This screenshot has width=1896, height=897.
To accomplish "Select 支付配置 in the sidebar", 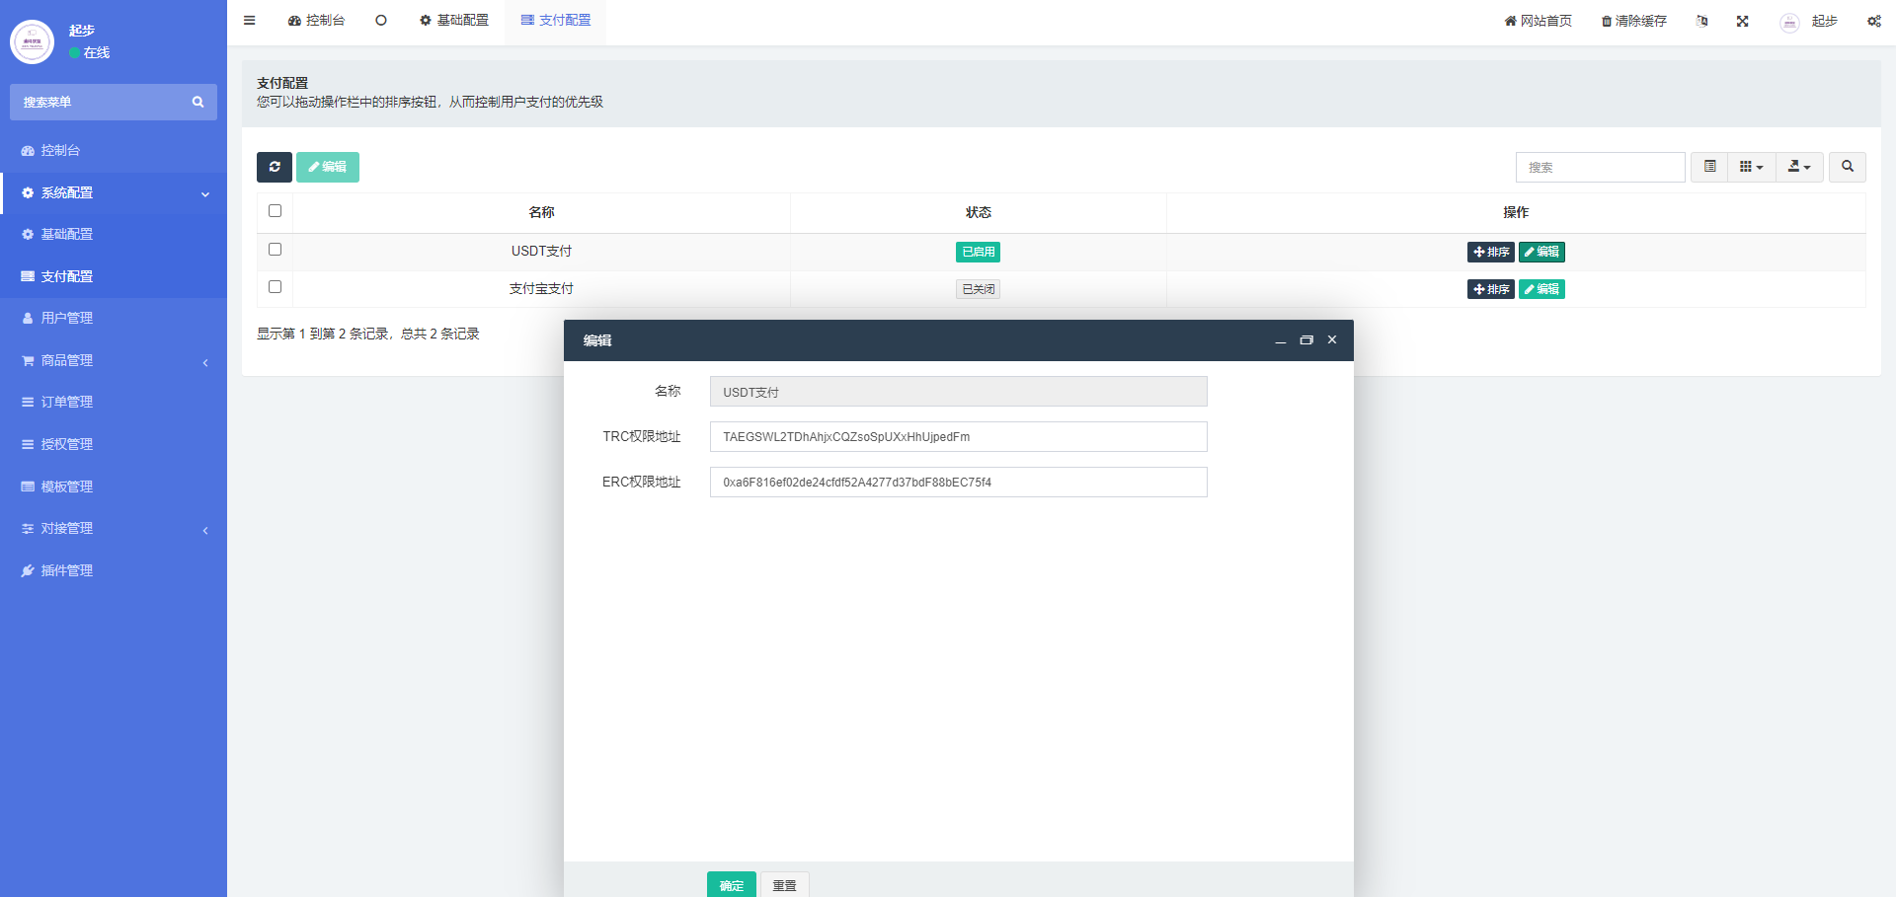I will pos(114,277).
